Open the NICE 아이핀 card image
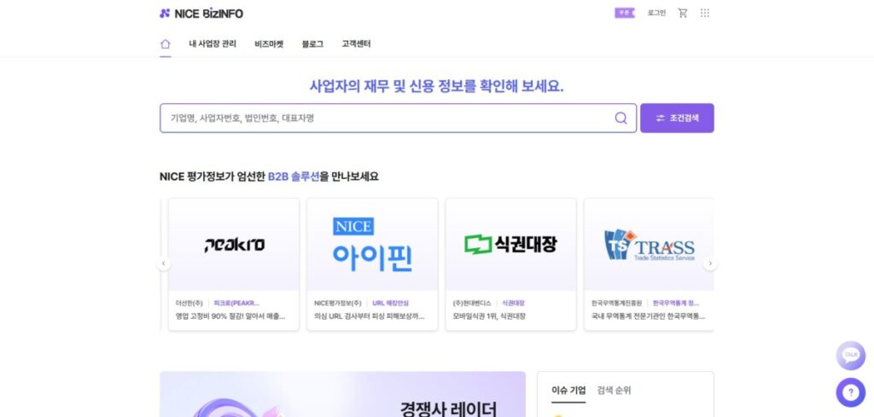This screenshot has width=874, height=417. [x=372, y=245]
